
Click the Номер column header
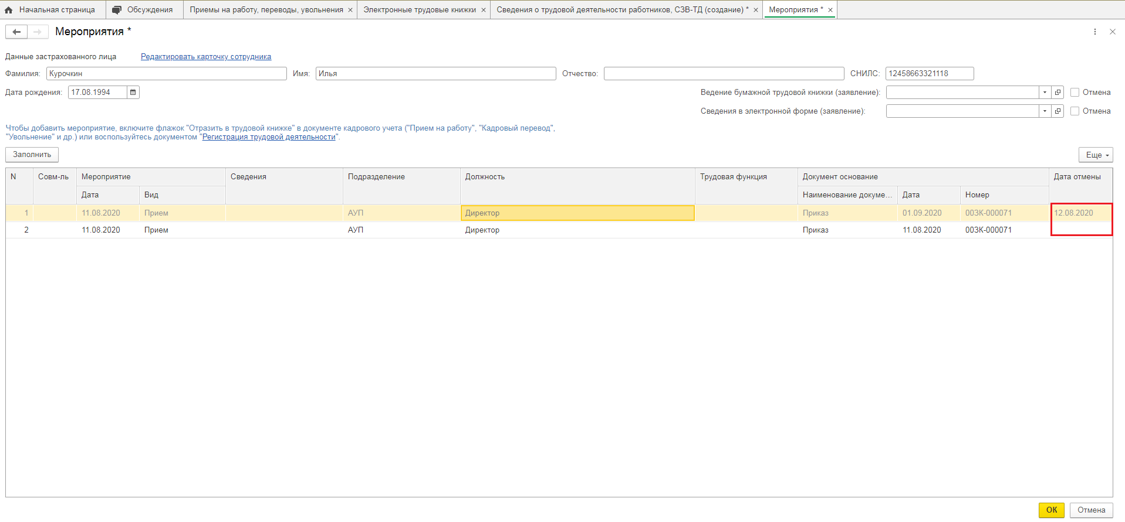tap(1004, 195)
